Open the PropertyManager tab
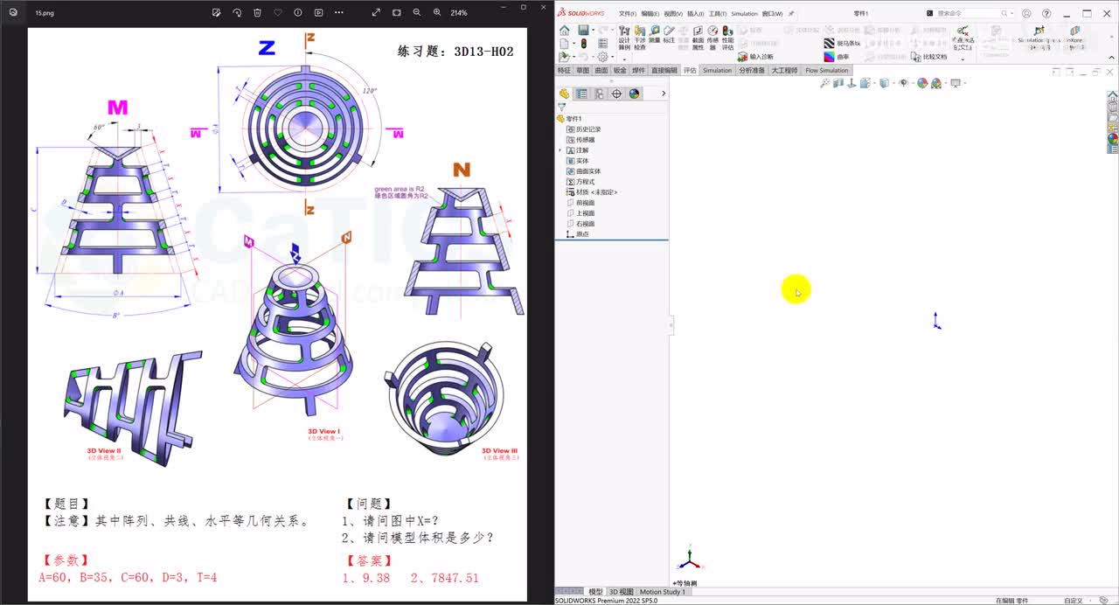This screenshot has height=605, width=1119. point(581,94)
